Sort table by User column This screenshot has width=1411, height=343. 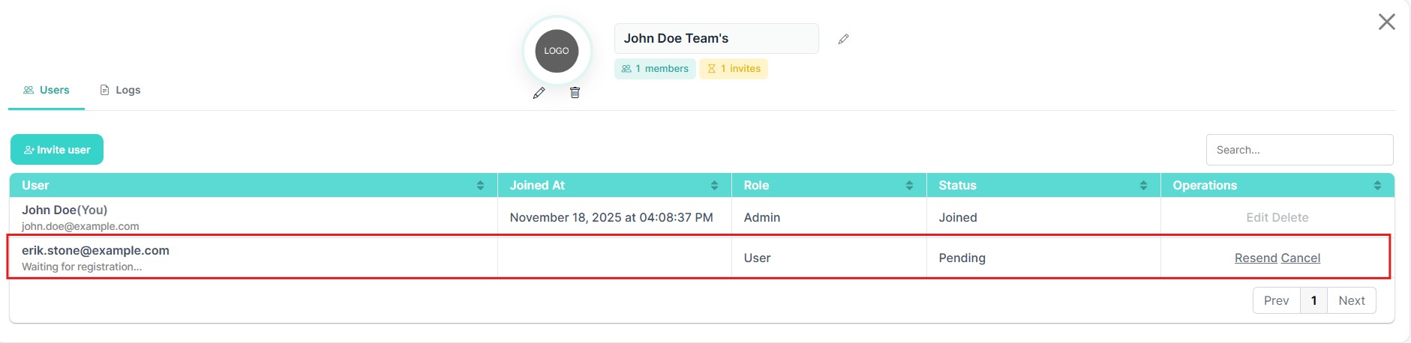[x=480, y=186]
